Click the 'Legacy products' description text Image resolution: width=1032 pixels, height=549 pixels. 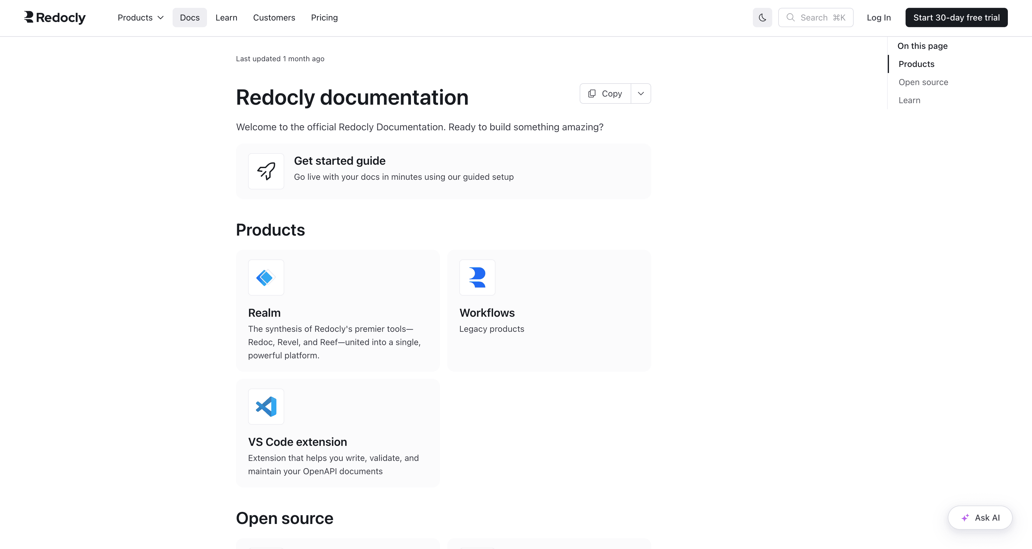tap(492, 329)
